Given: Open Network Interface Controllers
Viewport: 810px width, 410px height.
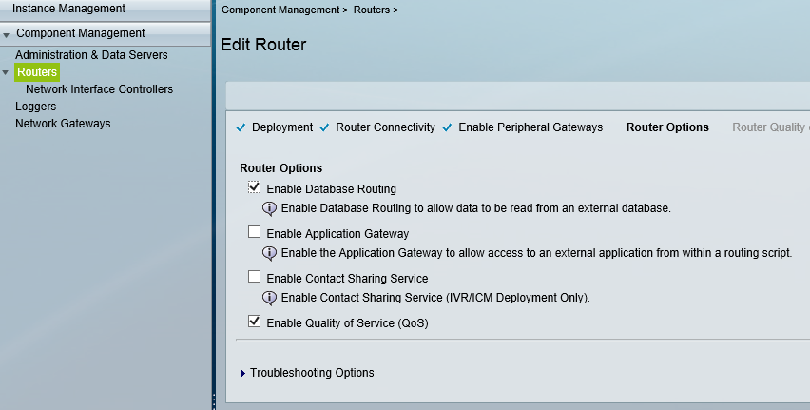Looking at the screenshot, I should pos(99,88).
